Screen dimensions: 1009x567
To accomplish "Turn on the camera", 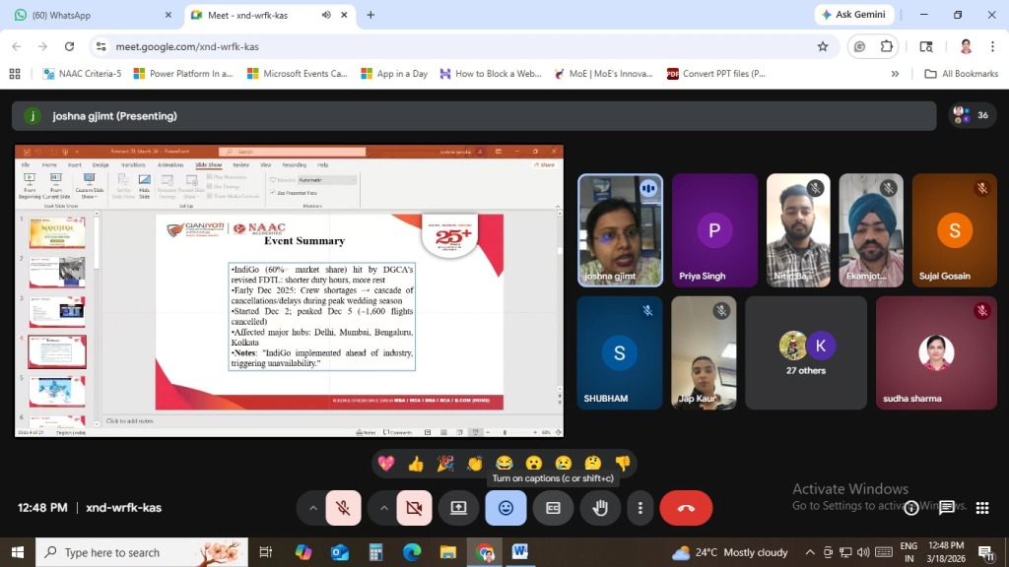I will (414, 508).
